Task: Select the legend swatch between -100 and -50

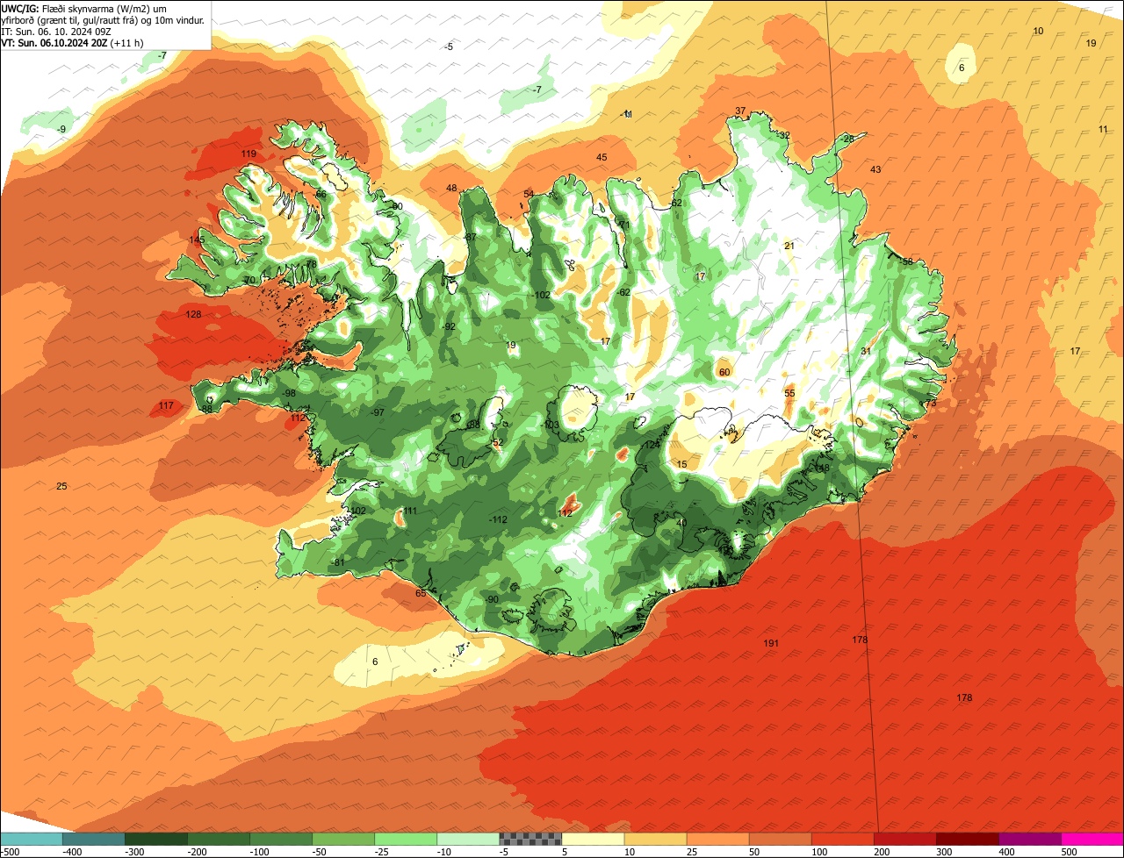Action: [281, 839]
